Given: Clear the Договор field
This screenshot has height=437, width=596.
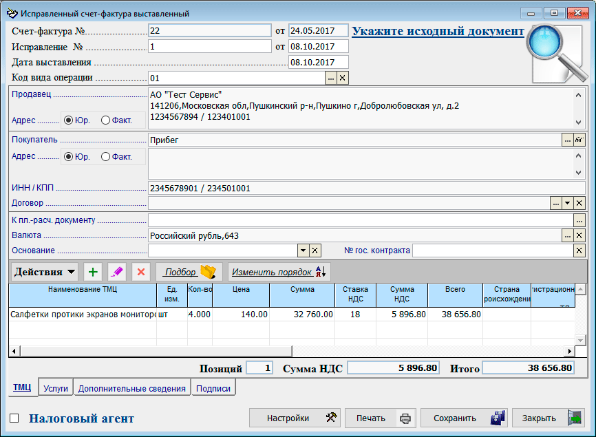Looking at the screenshot, I should [x=579, y=203].
